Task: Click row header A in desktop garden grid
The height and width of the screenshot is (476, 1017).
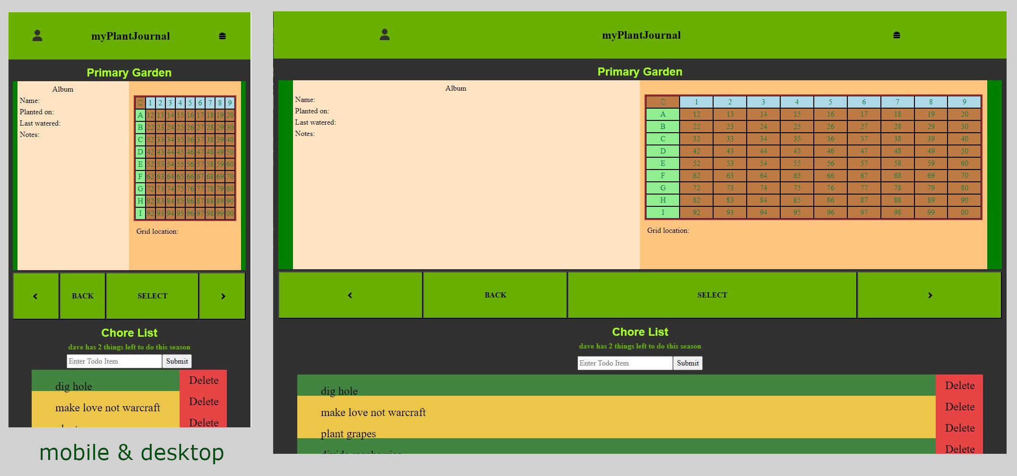Action: click(663, 114)
